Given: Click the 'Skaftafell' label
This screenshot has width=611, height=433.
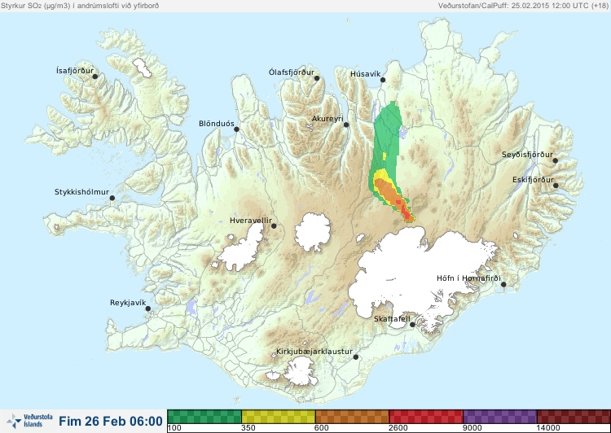Looking at the screenshot, I should pyautogui.click(x=392, y=319).
